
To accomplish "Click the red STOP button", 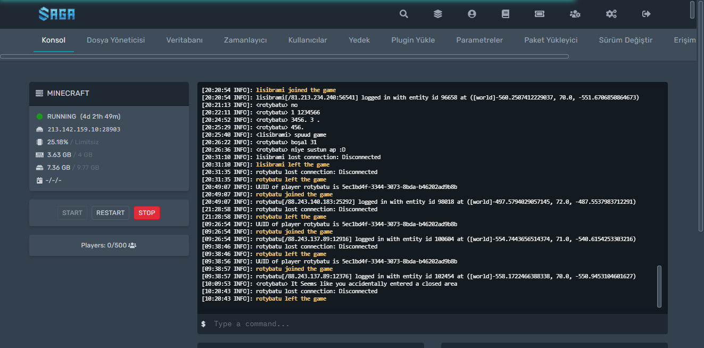I will (147, 213).
